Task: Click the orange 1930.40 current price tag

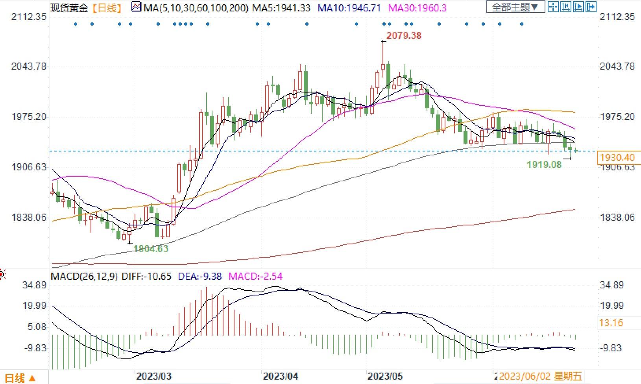Action: (617, 157)
